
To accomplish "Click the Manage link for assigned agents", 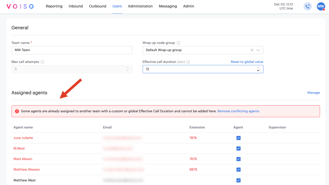I will coord(313,93).
